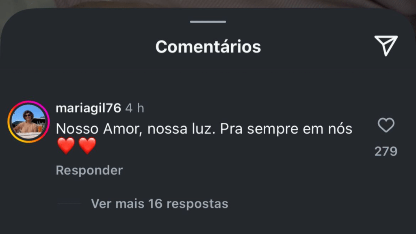
Task: Open the mariagil76 username link
Action: (x=88, y=108)
